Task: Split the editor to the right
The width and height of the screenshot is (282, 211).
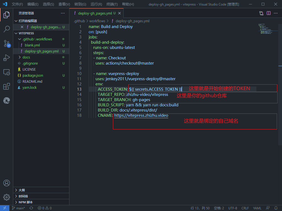Action: (269, 13)
